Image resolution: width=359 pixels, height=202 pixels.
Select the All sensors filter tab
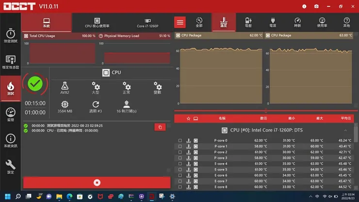point(199,22)
